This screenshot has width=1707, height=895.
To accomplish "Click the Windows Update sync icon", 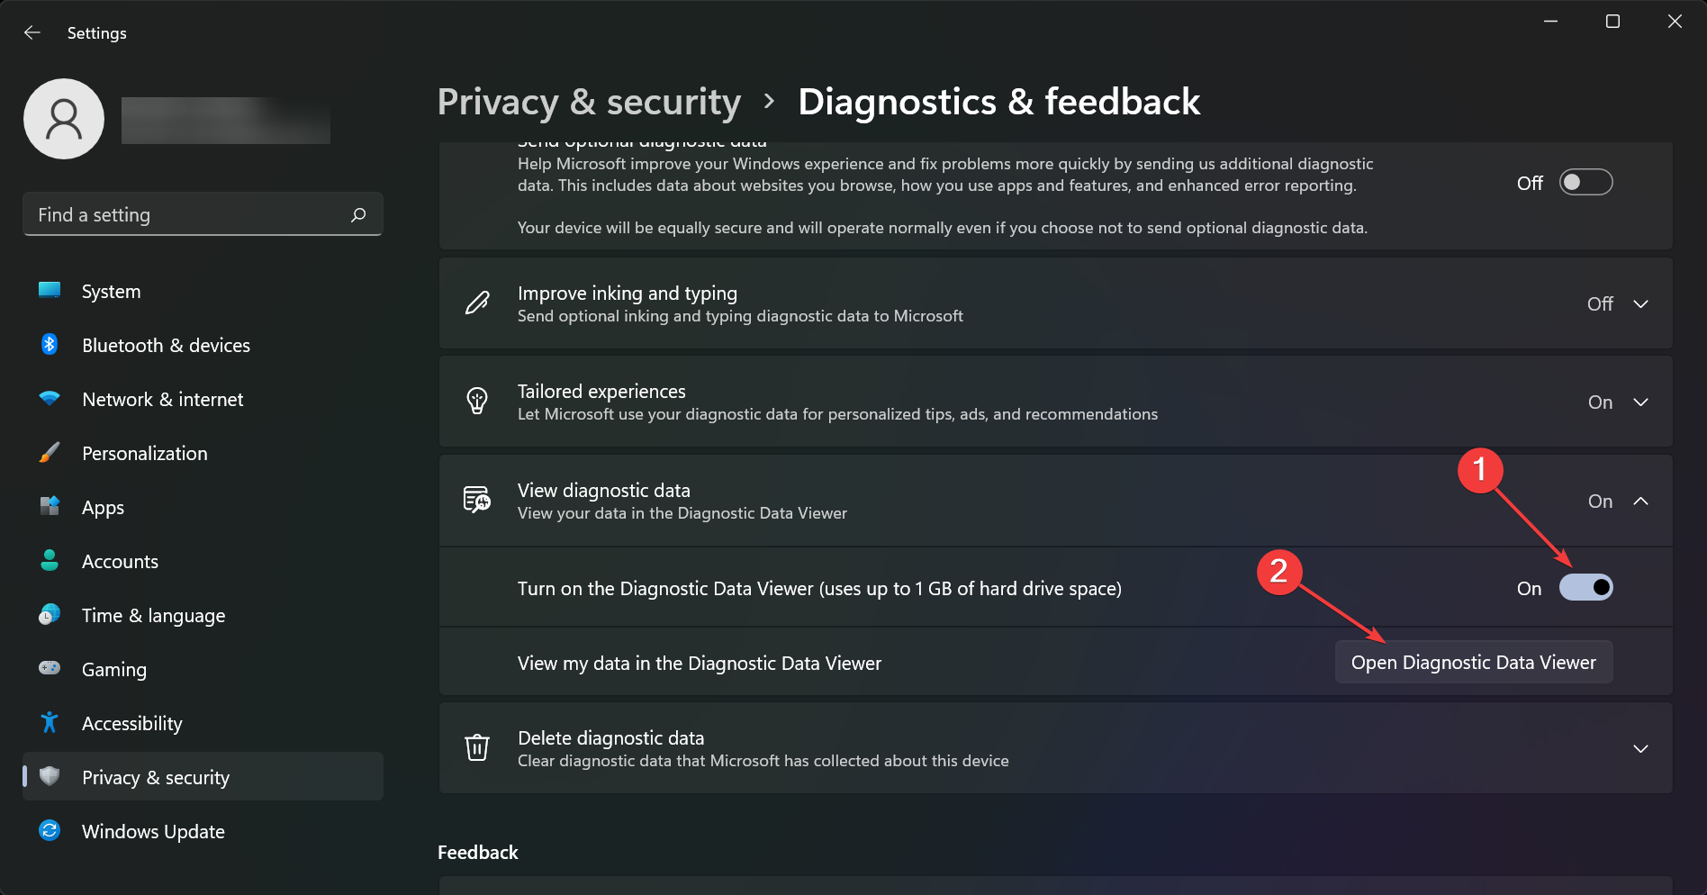I will point(50,830).
